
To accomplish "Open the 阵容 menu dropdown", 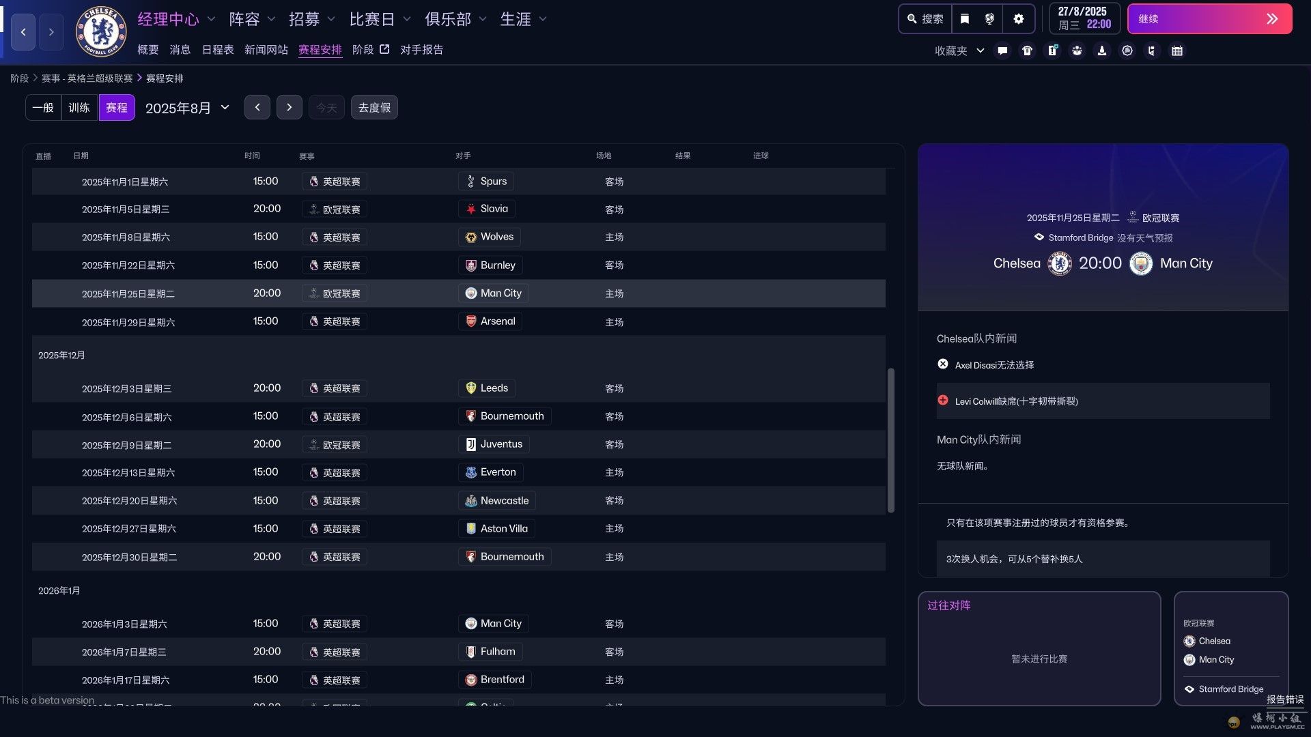I will pos(251,19).
